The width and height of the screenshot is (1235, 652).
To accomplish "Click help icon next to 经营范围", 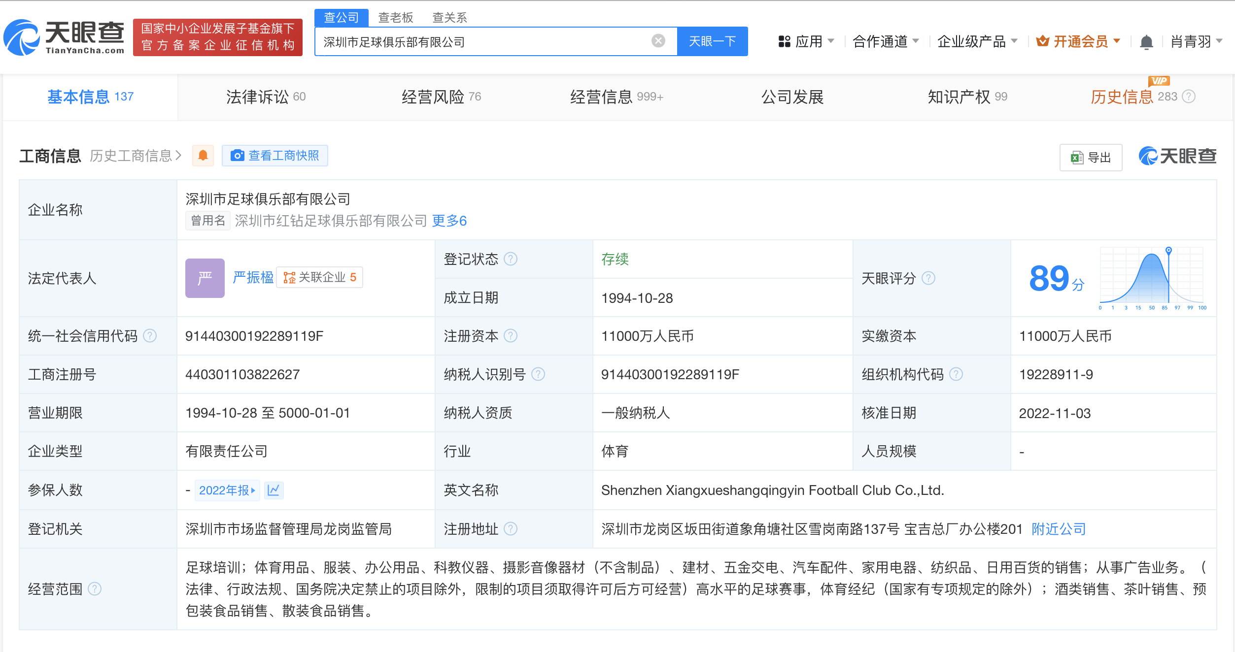I will coord(95,589).
